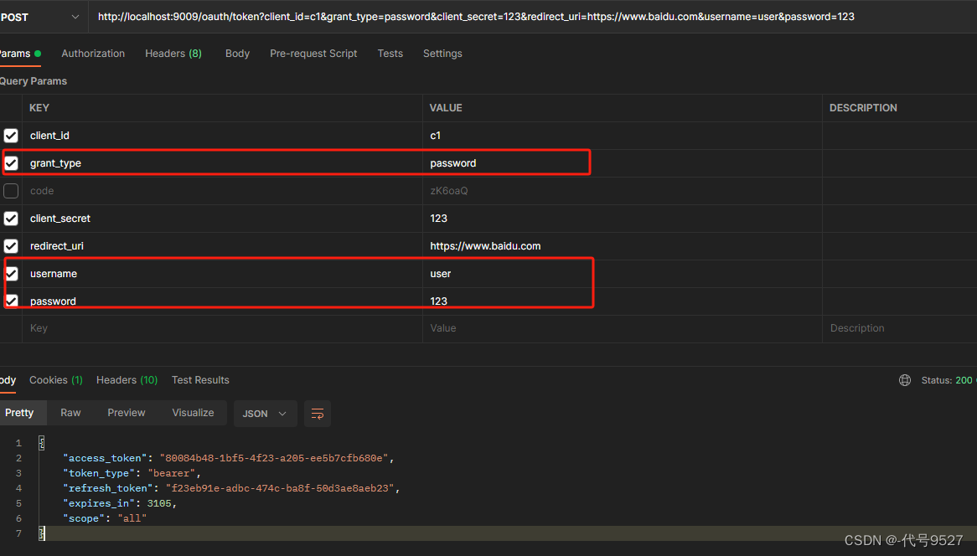The height and width of the screenshot is (556, 977).
Task: Open the request Headers (8) tab
Action: pyautogui.click(x=173, y=54)
